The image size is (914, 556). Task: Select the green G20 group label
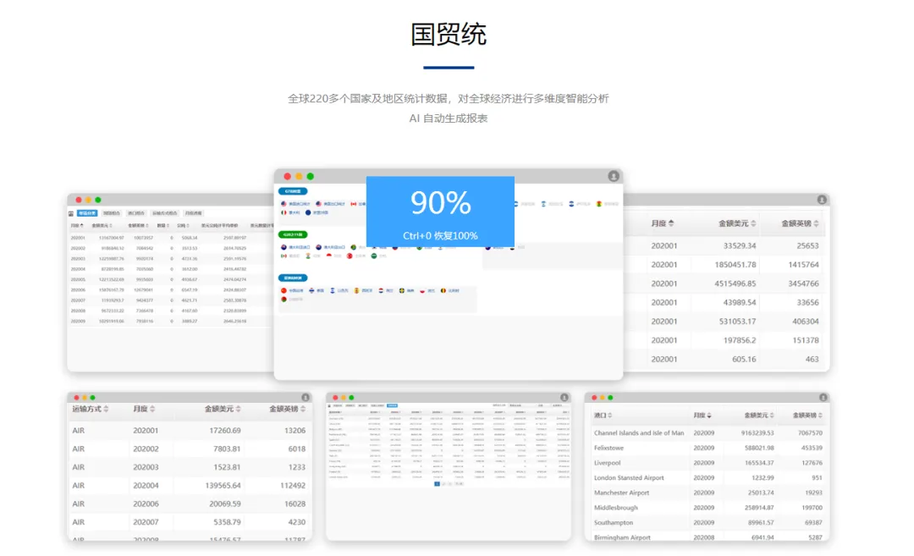293,234
